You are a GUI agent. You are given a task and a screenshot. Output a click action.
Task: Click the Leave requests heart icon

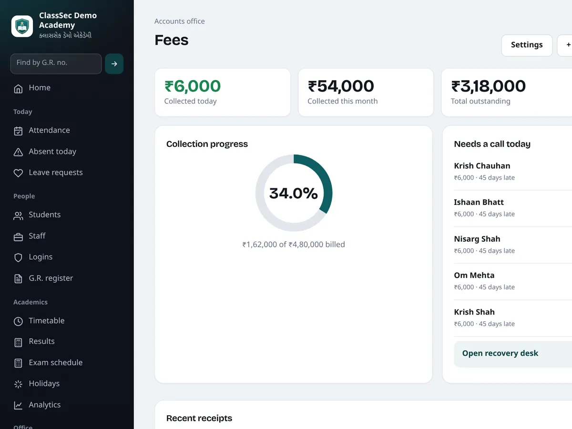pyautogui.click(x=18, y=173)
